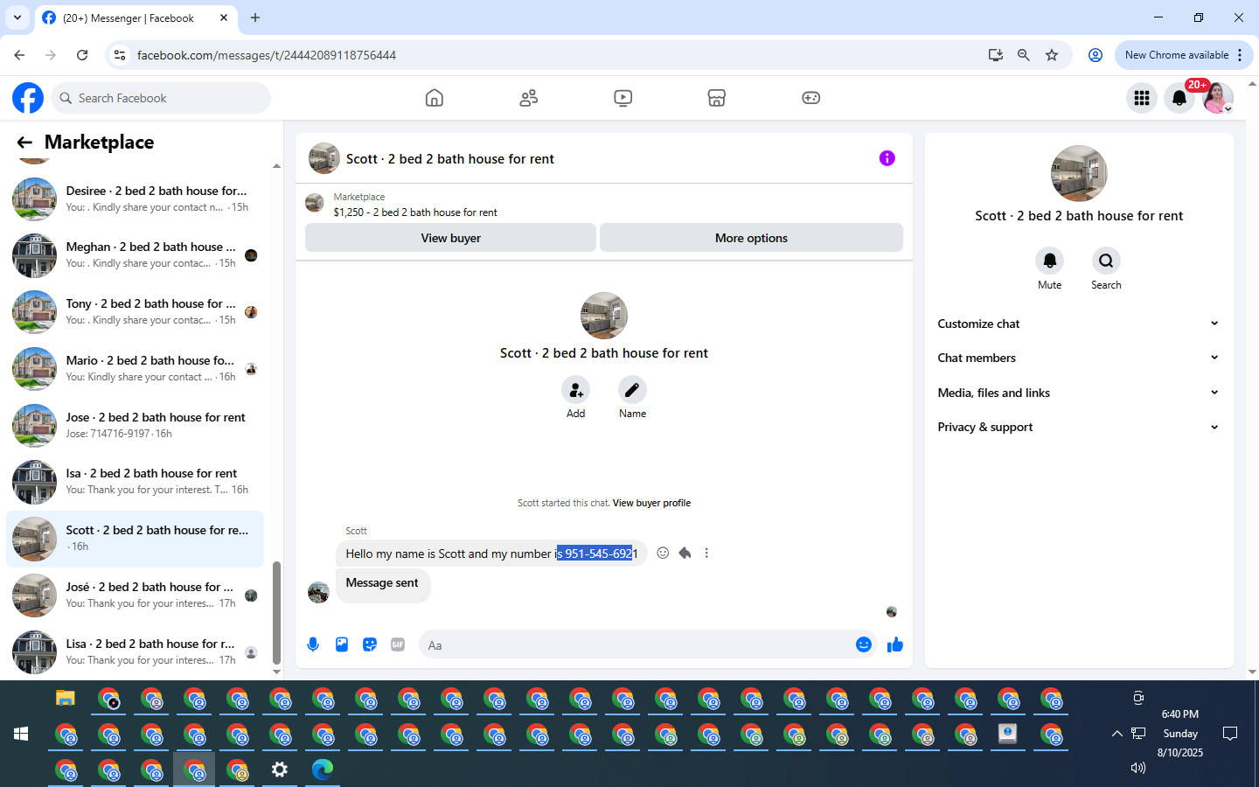Send a thumbs-up like
The image size is (1259, 787).
[x=894, y=644]
